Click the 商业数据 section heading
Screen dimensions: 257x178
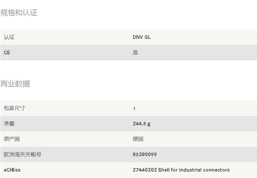[x=15, y=84]
